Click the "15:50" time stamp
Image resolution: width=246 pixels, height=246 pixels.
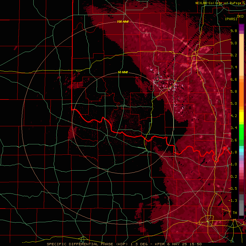[196, 244]
